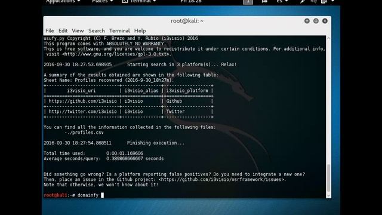Click the screen recorder icon in the top bar
The image size is (382, 215).
coord(264,1)
